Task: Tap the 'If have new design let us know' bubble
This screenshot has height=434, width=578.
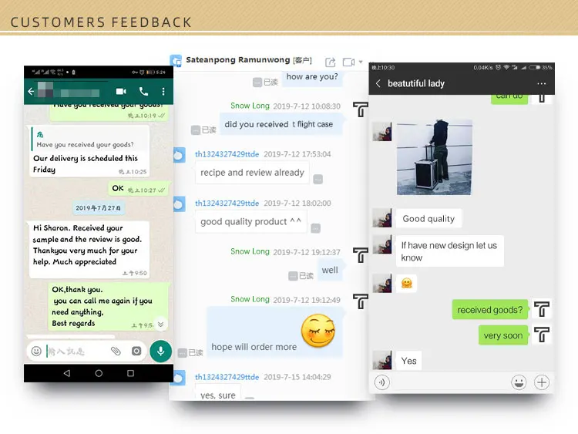Action: pos(449,251)
